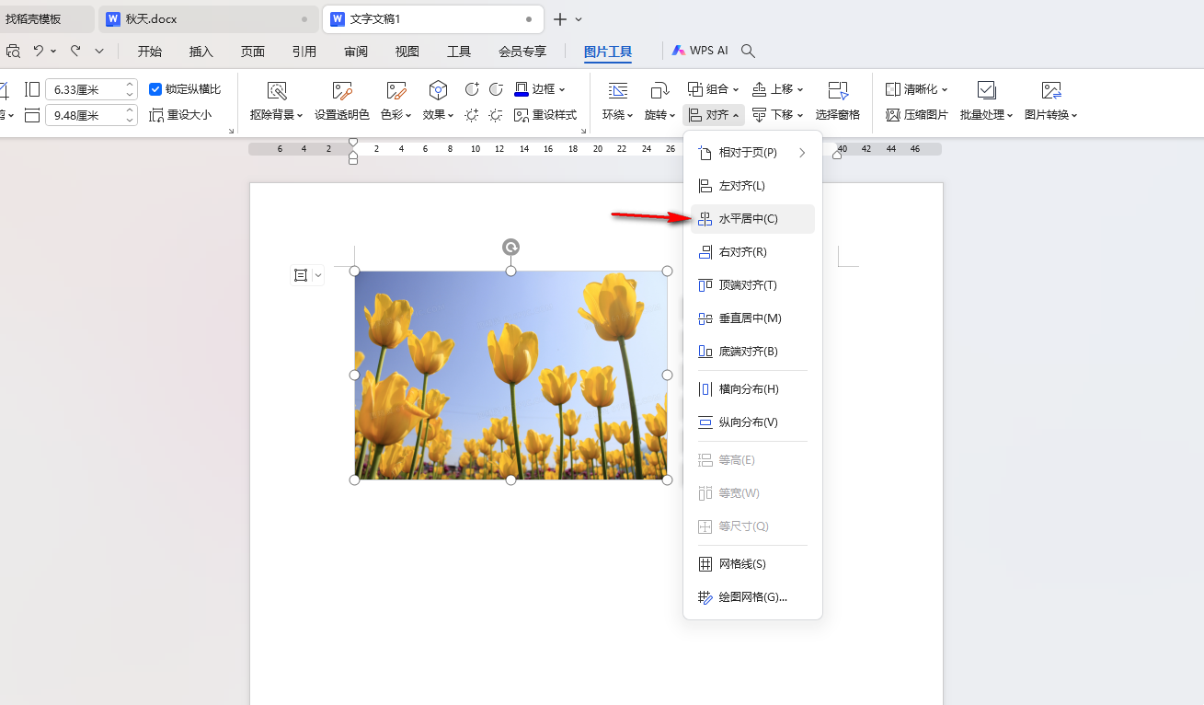
Task: Select 左对齐(L) align left
Action: [x=752, y=186]
